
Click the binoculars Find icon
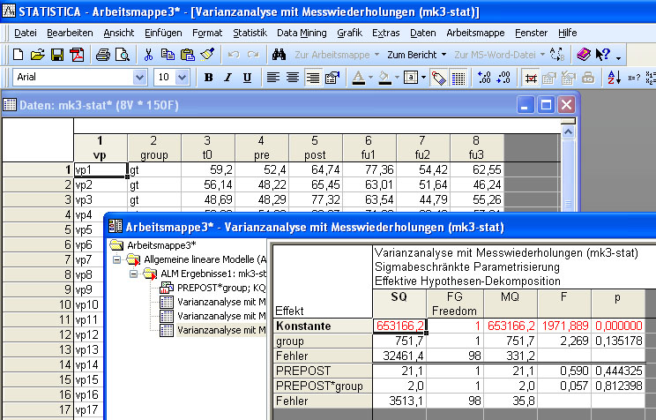(280, 55)
